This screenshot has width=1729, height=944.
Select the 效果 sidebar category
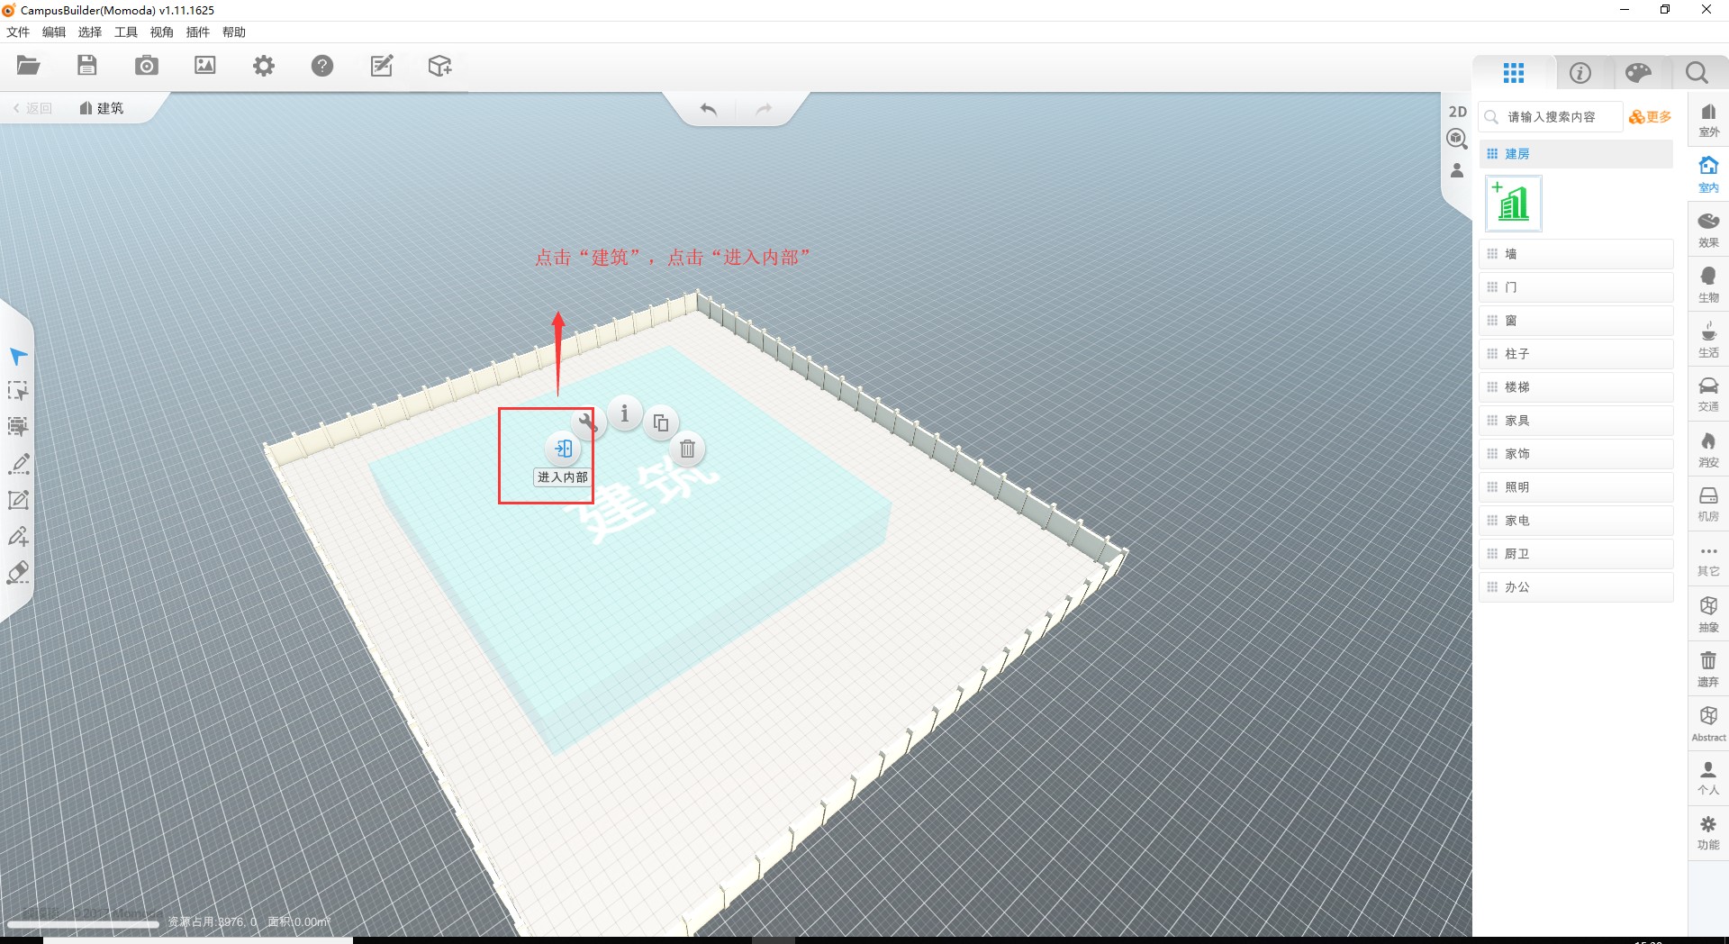[x=1708, y=230]
